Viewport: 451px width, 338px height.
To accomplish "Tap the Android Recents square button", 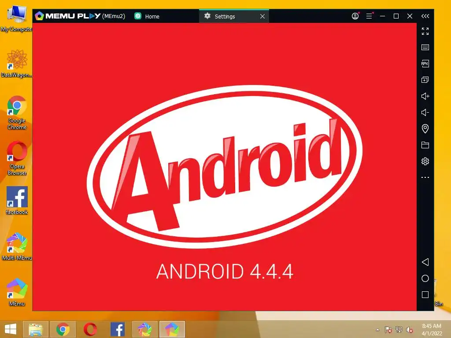I will pyautogui.click(x=425, y=294).
